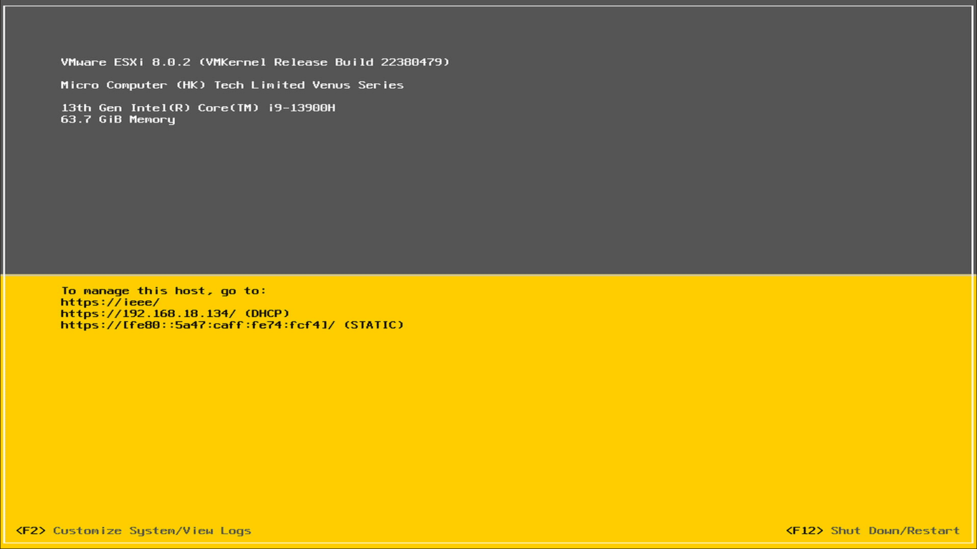Image resolution: width=977 pixels, height=549 pixels.
Task: Open the https://ieee/ management link
Action: (x=109, y=302)
